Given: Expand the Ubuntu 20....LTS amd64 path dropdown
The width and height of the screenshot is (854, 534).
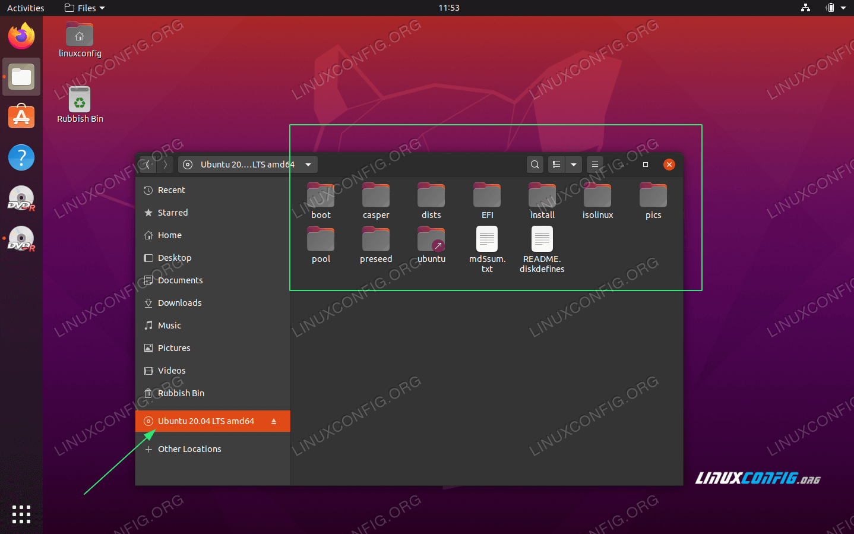Looking at the screenshot, I should pyautogui.click(x=308, y=165).
